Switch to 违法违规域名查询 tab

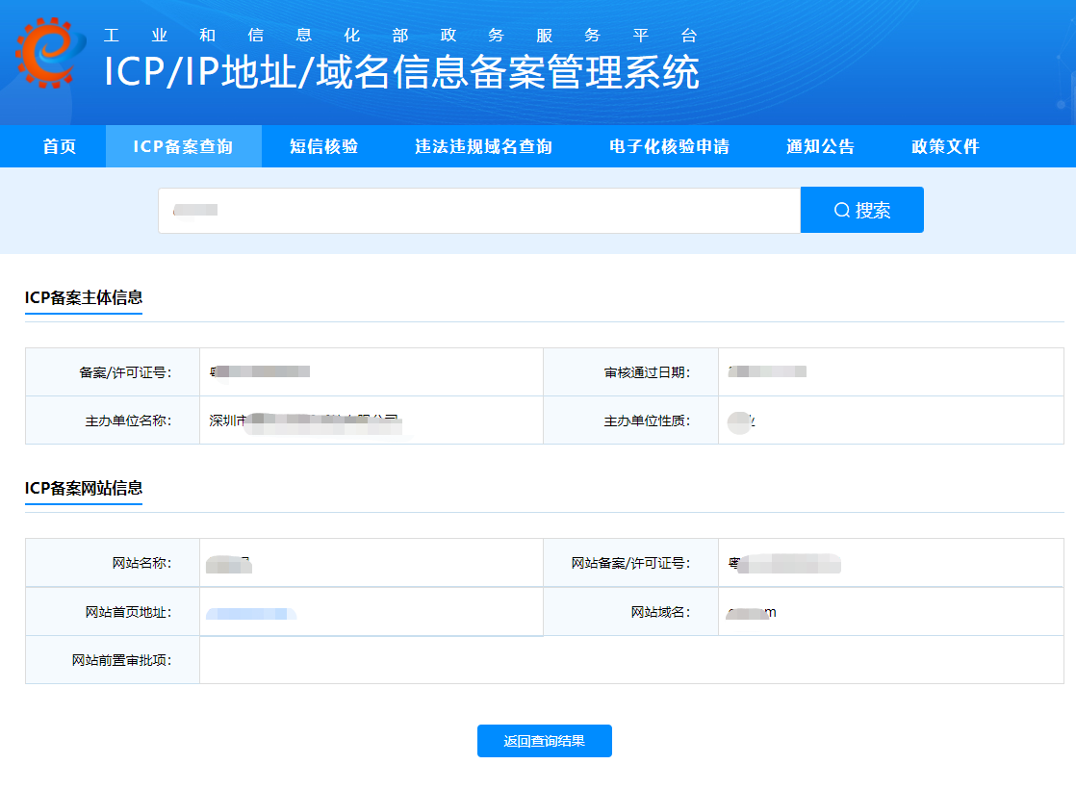(x=483, y=146)
